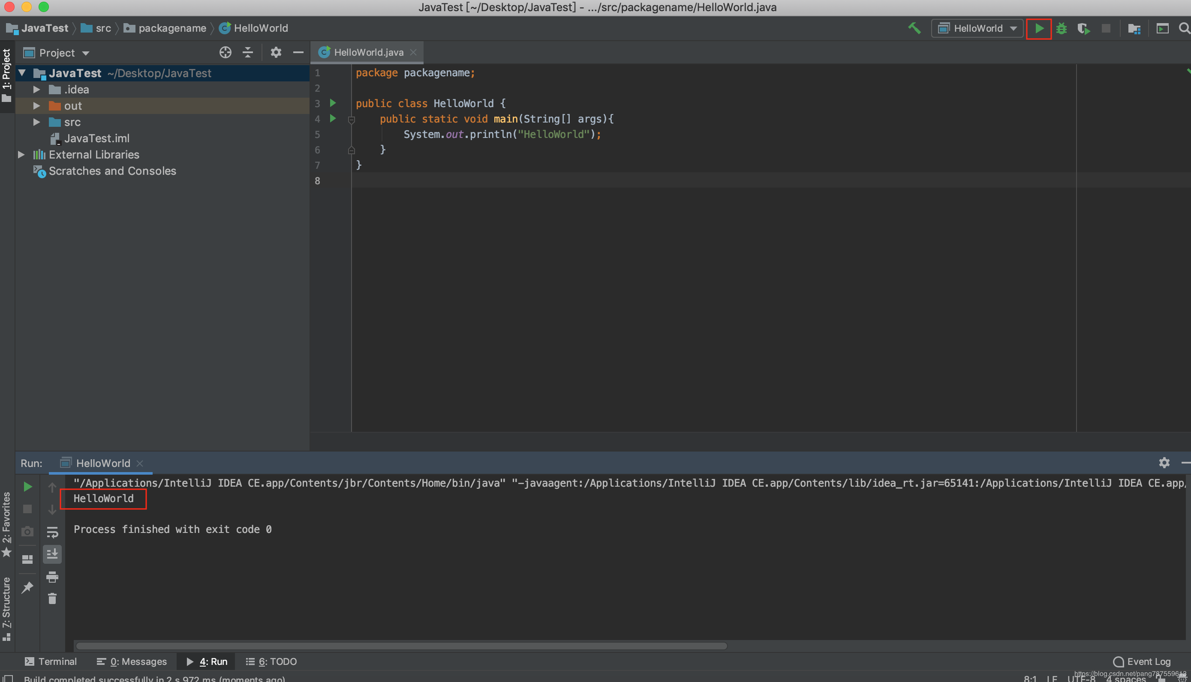Click the Run console horizontal scrollbar
The height and width of the screenshot is (682, 1191).
coord(401,646)
